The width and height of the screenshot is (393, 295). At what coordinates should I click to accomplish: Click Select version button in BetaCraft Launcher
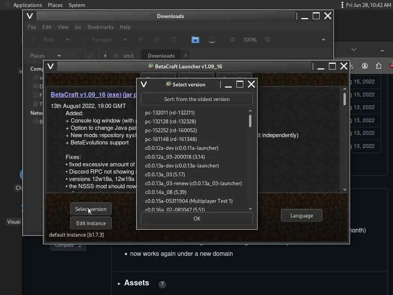click(91, 209)
